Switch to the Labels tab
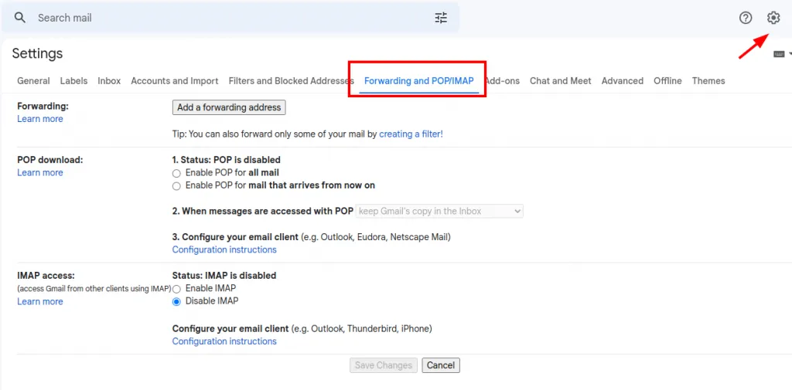Screen dimensions: 792x390 (x=73, y=81)
